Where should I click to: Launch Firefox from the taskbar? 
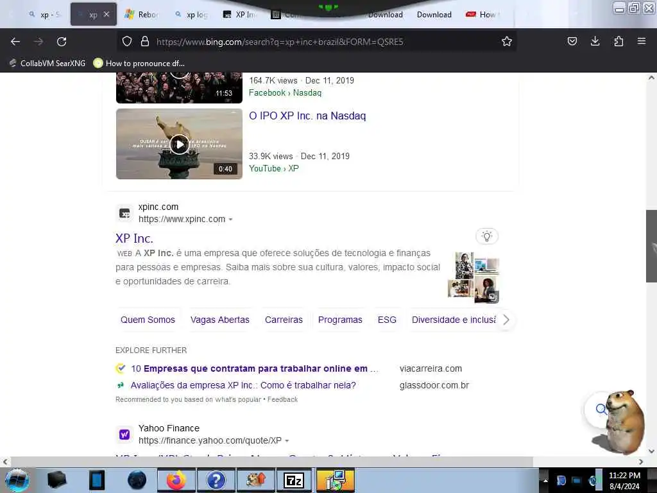tap(176, 480)
